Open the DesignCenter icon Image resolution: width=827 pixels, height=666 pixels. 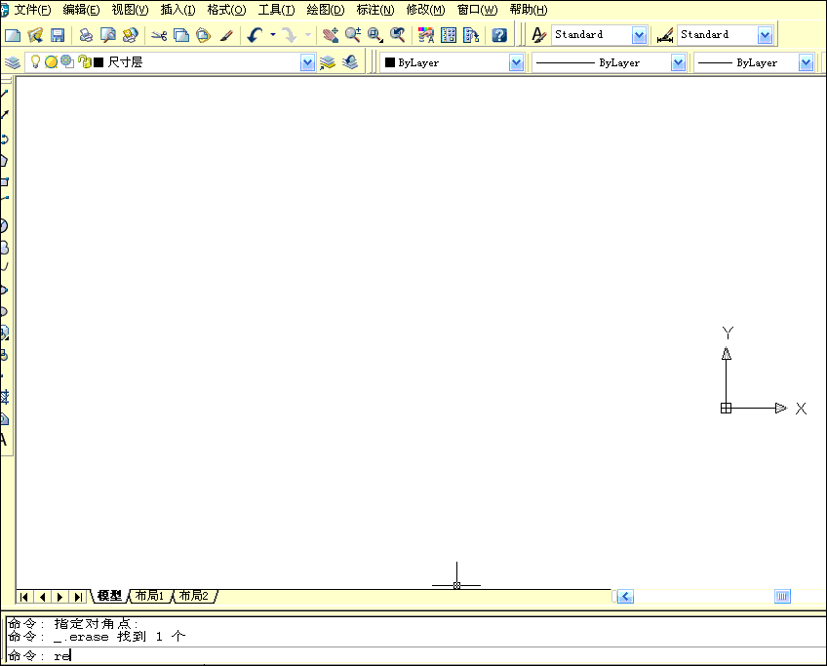pos(449,35)
